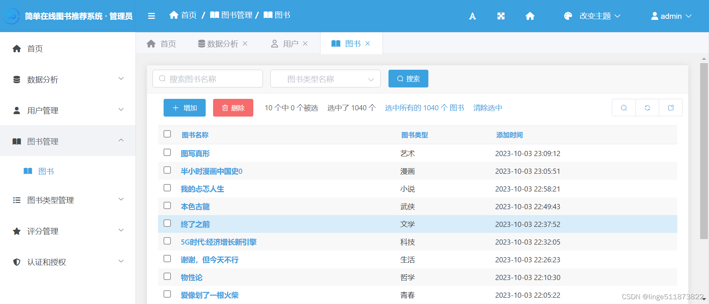709x304 pixels.
Task: Expand the 用户管理 sidebar chevron
Action: pyautogui.click(x=121, y=110)
